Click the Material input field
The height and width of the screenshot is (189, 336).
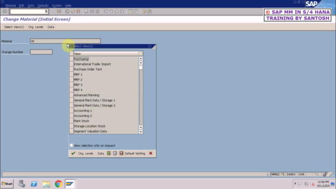click(65, 41)
